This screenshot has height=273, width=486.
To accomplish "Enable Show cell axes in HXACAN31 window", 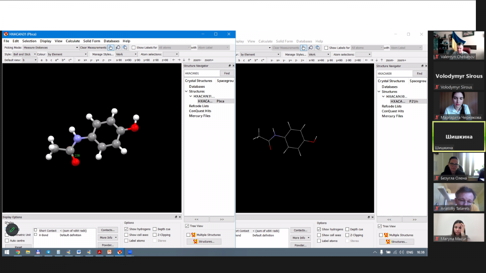I will [x=127, y=235].
